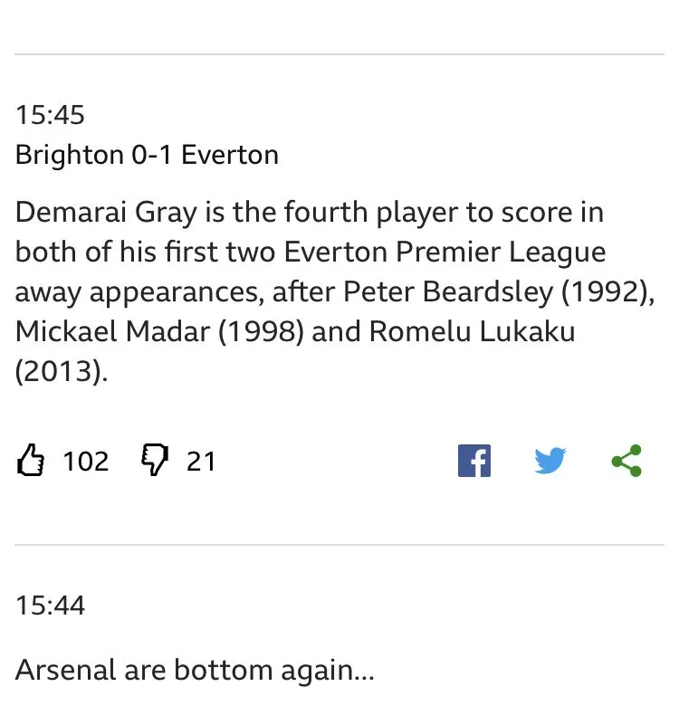Image resolution: width=679 pixels, height=715 pixels.
Task: Click the 102 likes count
Action: [x=86, y=461]
